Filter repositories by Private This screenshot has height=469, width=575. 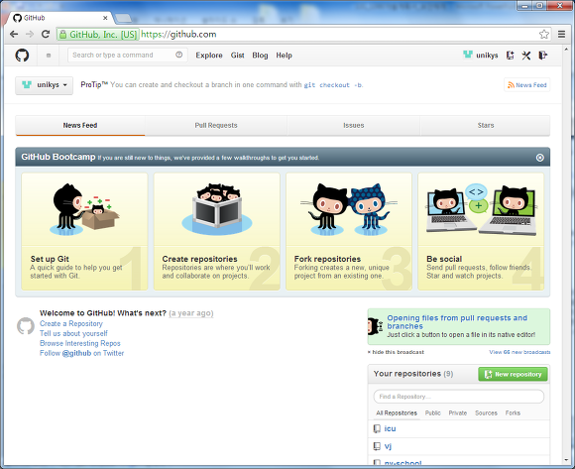coord(458,412)
